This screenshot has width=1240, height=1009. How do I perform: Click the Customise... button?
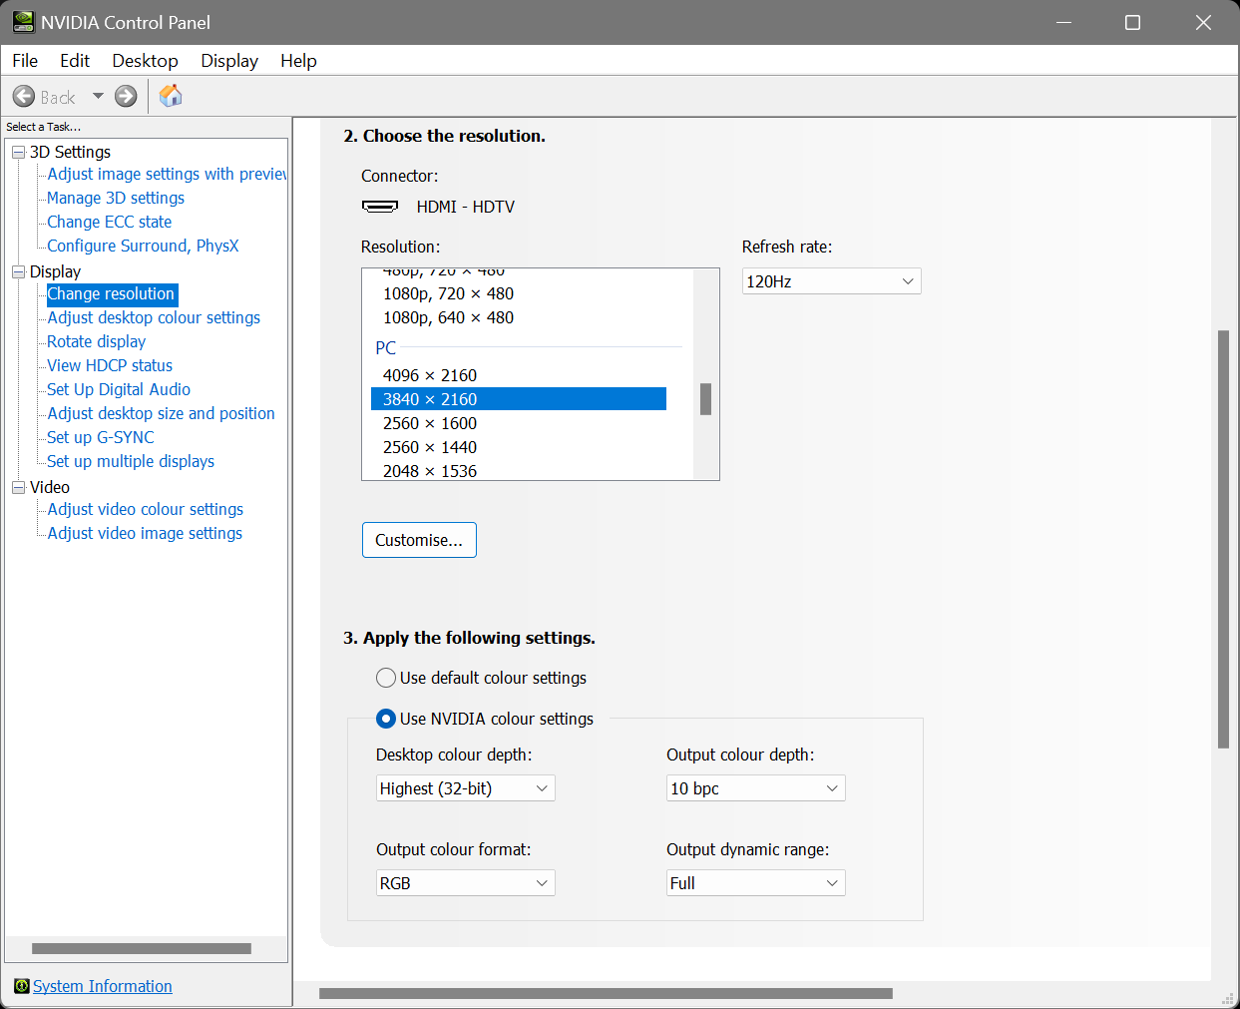[x=419, y=540]
